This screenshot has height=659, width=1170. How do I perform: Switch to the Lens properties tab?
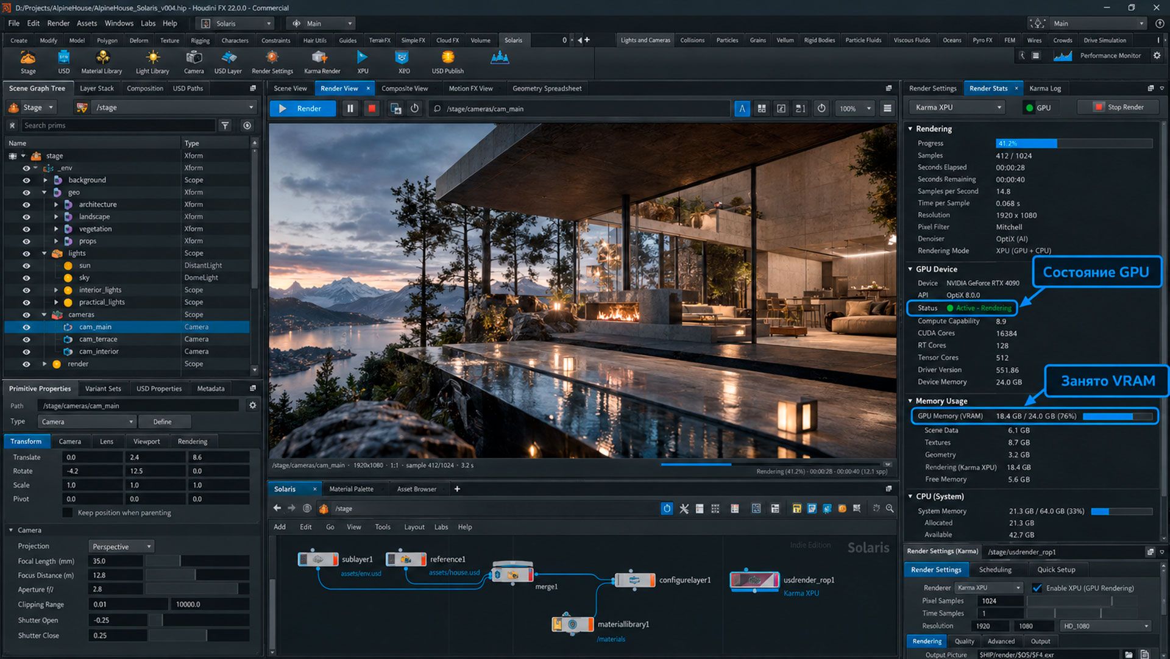pyautogui.click(x=107, y=441)
